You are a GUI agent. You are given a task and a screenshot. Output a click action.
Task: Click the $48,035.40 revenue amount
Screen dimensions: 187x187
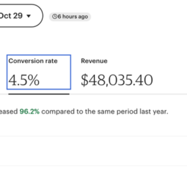[117, 80]
